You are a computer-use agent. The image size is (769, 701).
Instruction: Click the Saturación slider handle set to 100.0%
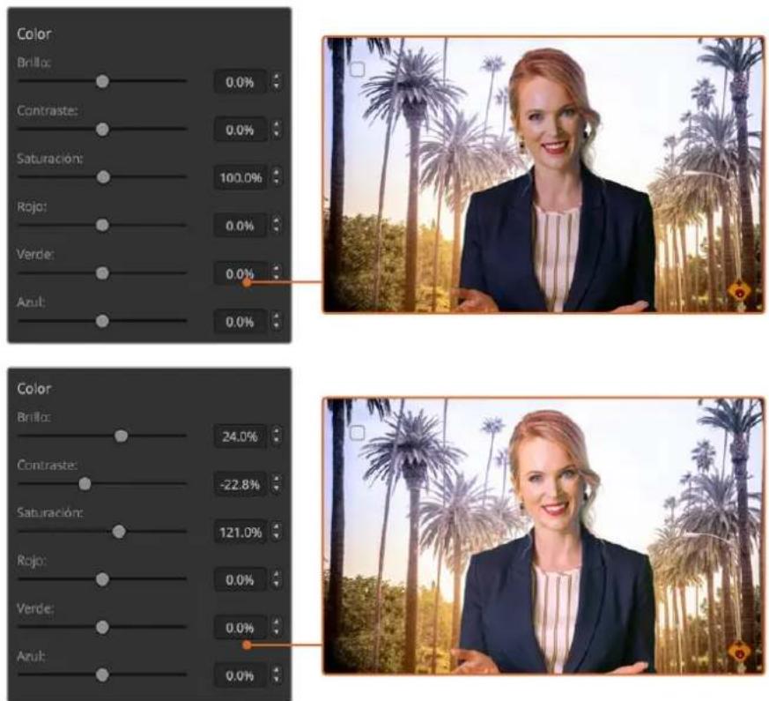[x=103, y=177]
